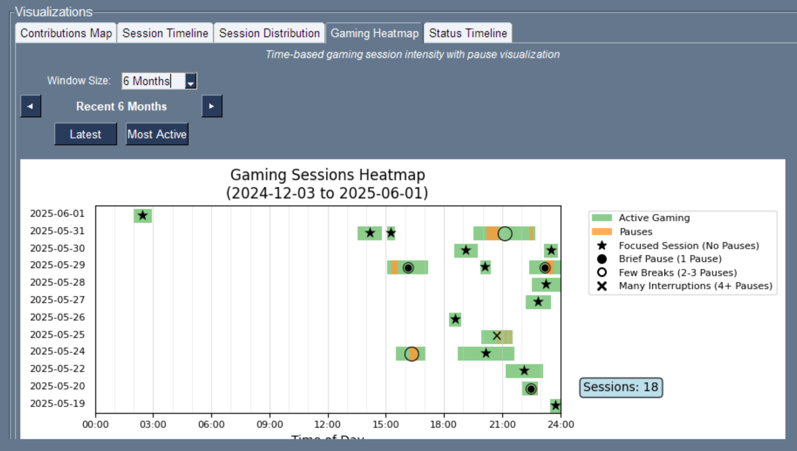Select the Session Distribution tab
The width and height of the screenshot is (797, 451).
click(270, 33)
